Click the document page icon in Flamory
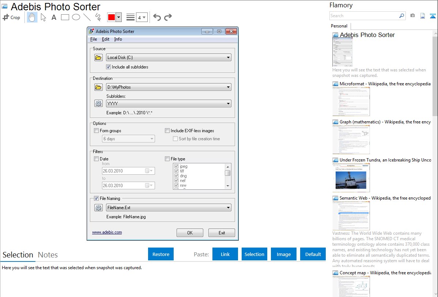The image size is (438, 297). pos(423,16)
